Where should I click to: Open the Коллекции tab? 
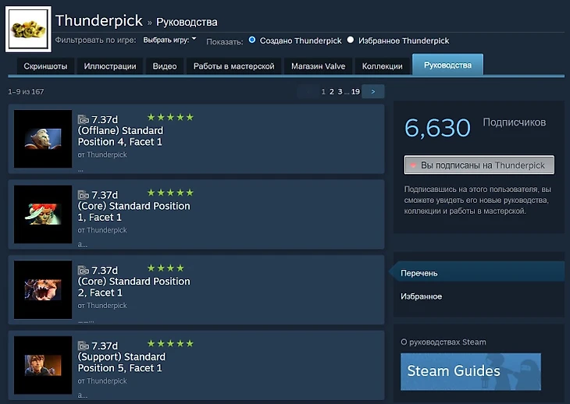tap(383, 66)
